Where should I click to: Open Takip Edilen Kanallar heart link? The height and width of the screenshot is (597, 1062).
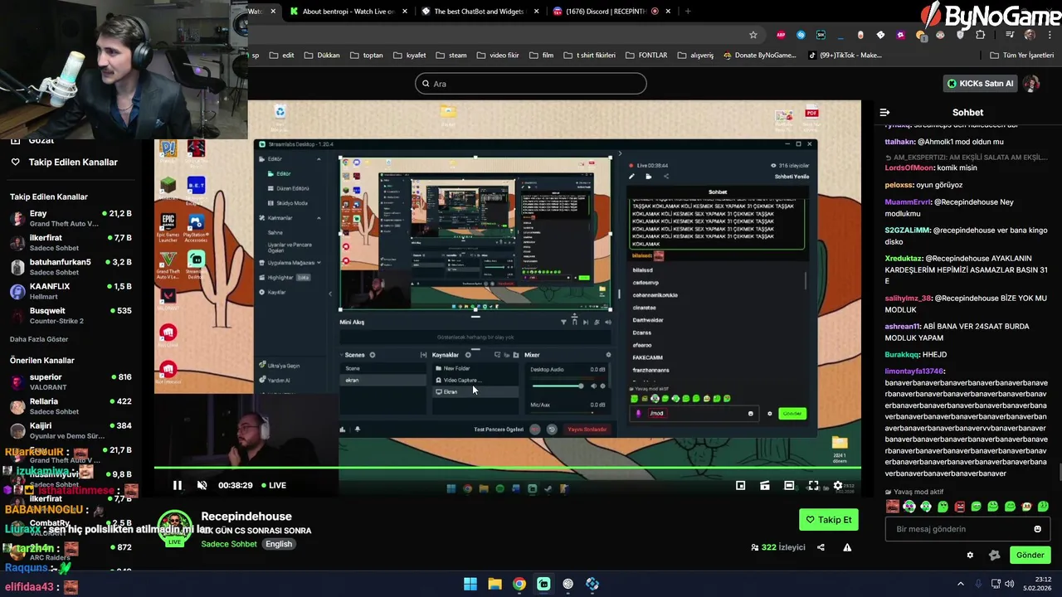pos(65,162)
